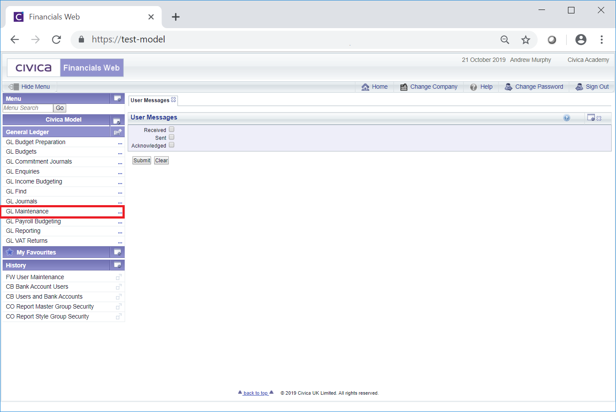This screenshot has width=616, height=412.
Task: Close the User Messages tab with its x
Action: click(x=174, y=100)
